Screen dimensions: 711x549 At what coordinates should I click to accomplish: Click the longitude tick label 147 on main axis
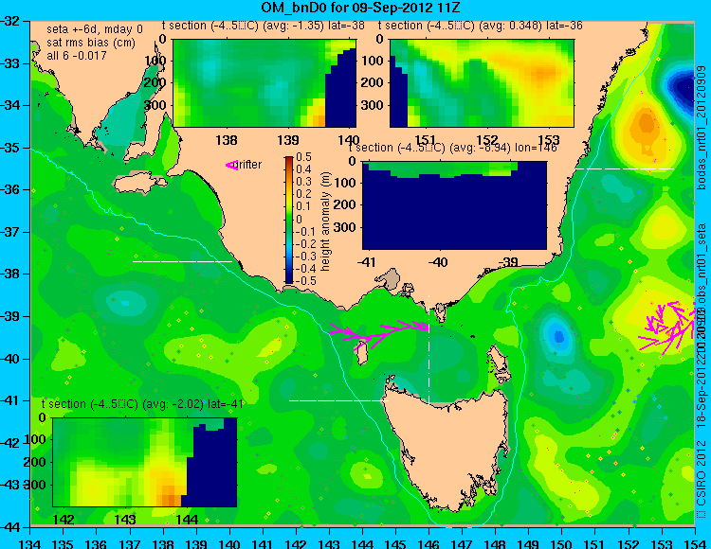point(462,543)
